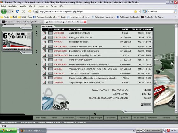Click the Windows Start button
Screen dimensions: 178x133
[x=9, y=130]
